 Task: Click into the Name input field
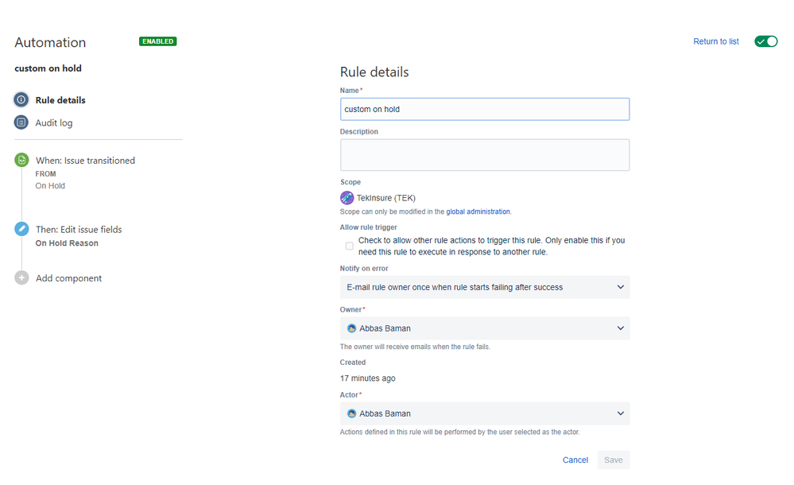tap(485, 109)
